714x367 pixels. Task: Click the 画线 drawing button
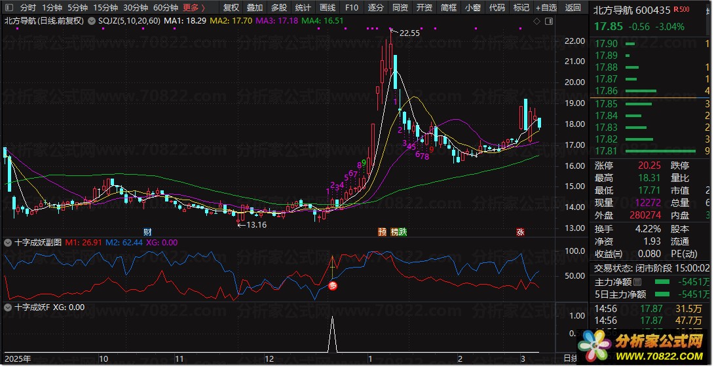point(328,7)
